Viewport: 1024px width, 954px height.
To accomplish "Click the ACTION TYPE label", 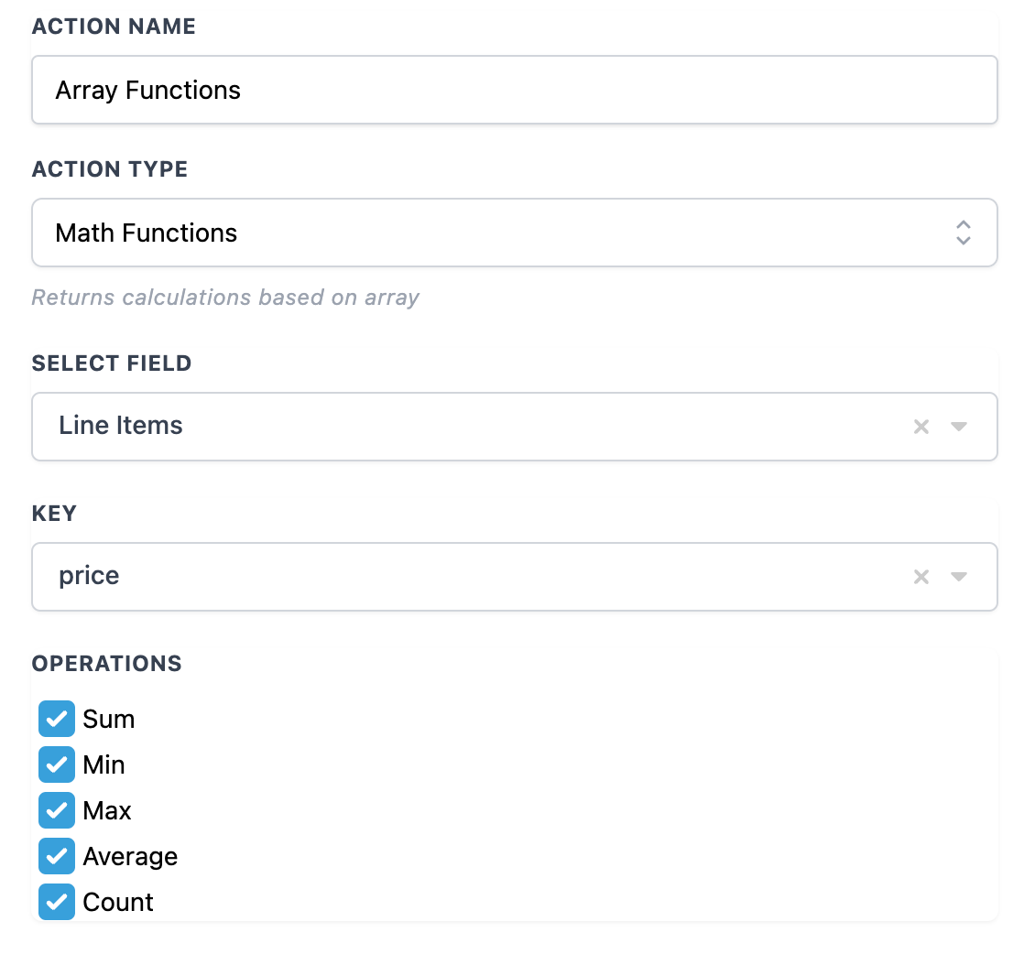I will [110, 169].
